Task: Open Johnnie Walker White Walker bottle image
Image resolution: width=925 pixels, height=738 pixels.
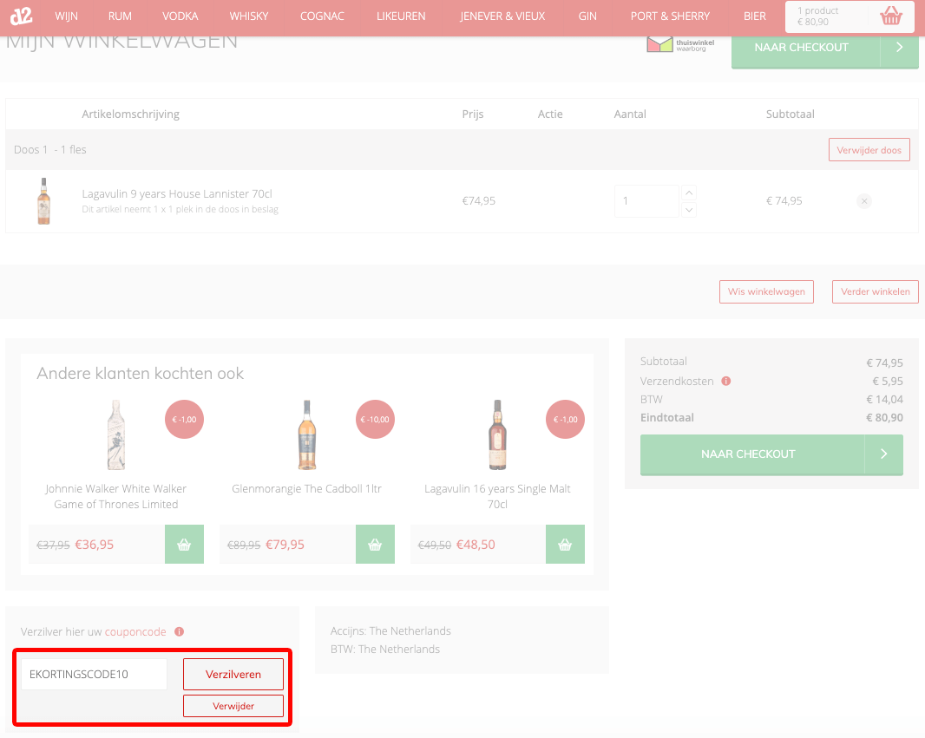Action: pyautogui.click(x=116, y=435)
